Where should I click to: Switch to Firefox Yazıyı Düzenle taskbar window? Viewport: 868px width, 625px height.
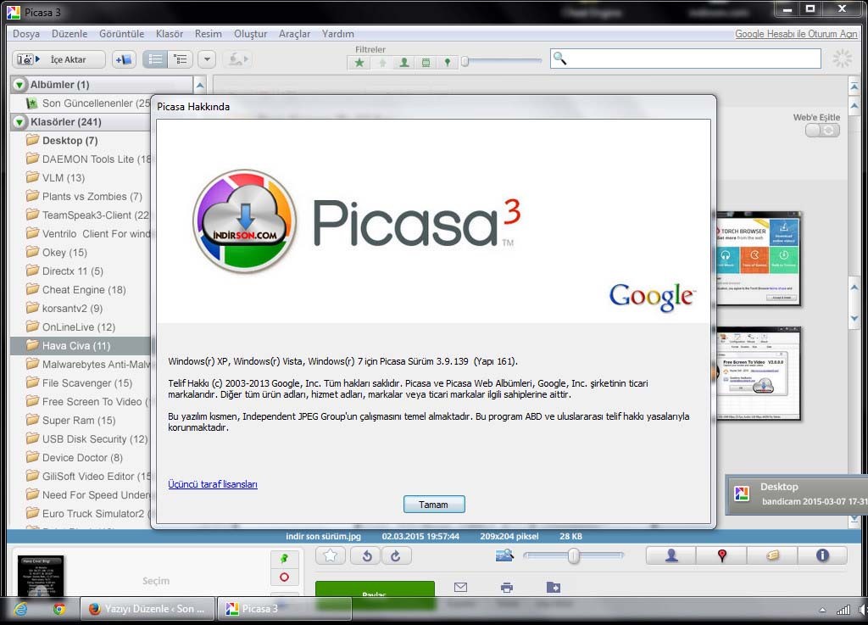point(147,608)
